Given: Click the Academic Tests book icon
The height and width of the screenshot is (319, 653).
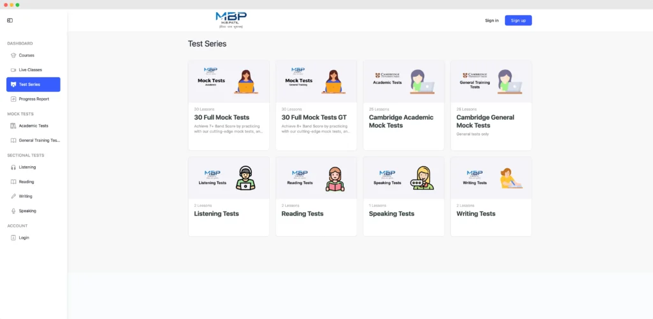Looking at the screenshot, I should click(13, 126).
